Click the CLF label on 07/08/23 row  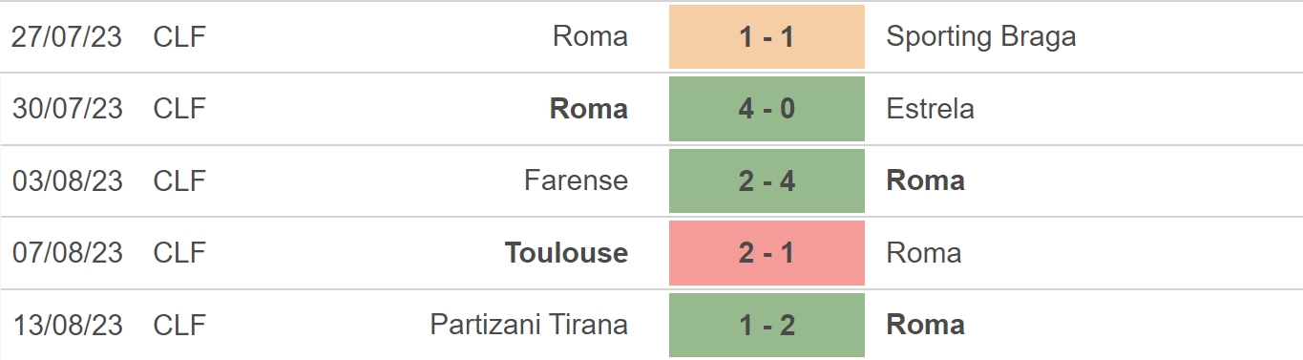179,253
